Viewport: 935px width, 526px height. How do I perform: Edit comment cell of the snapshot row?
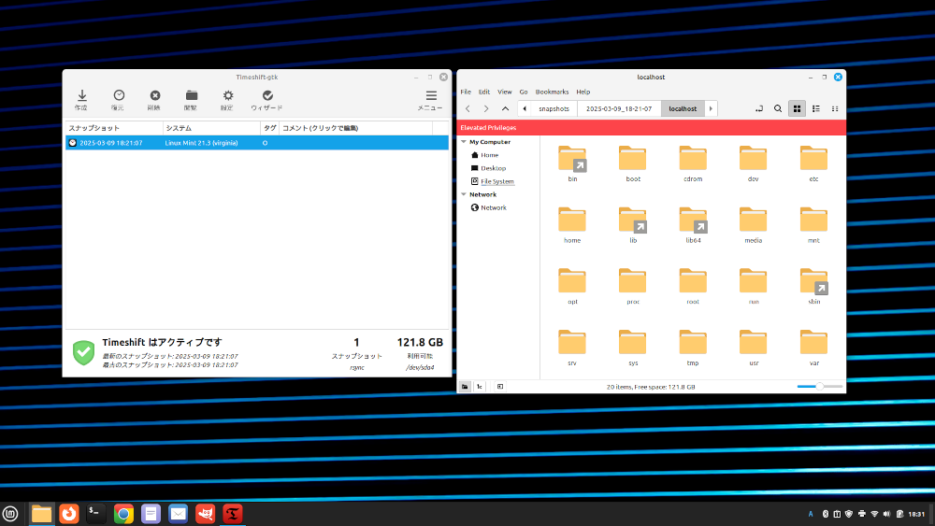356,143
